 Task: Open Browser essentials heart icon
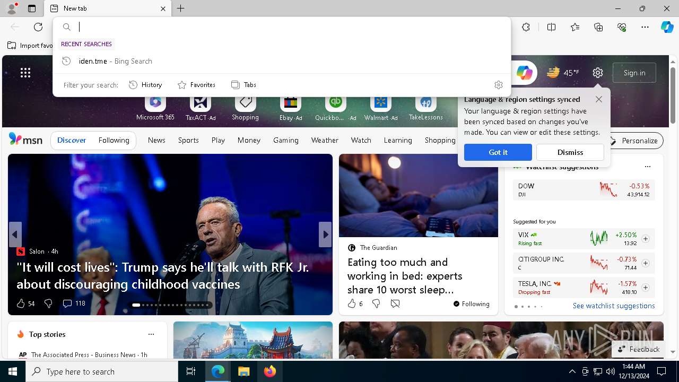pos(622,27)
